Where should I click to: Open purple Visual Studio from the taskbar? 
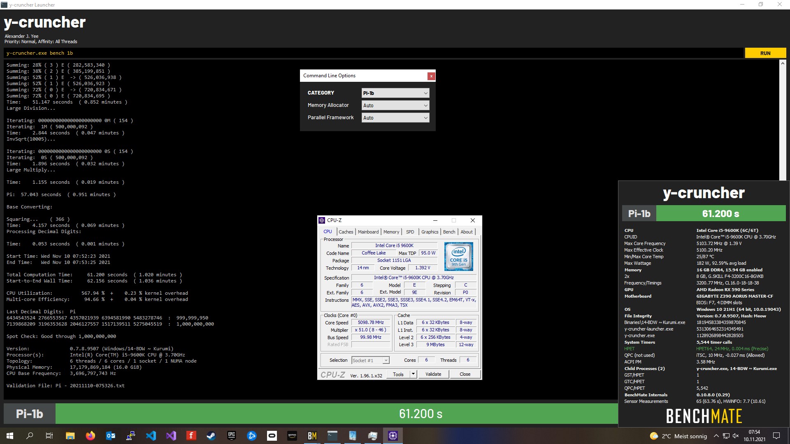coord(171,436)
